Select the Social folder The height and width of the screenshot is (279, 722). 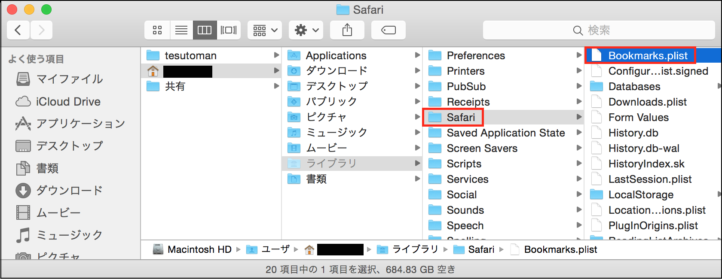pos(504,194)
